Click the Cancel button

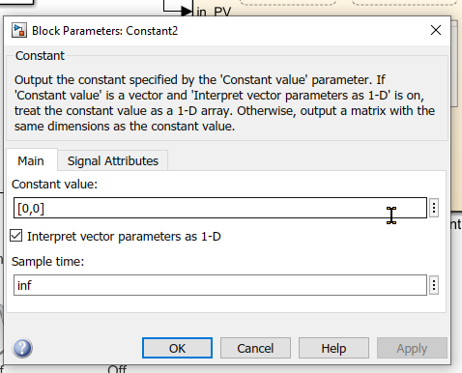(x=255, y=348)
